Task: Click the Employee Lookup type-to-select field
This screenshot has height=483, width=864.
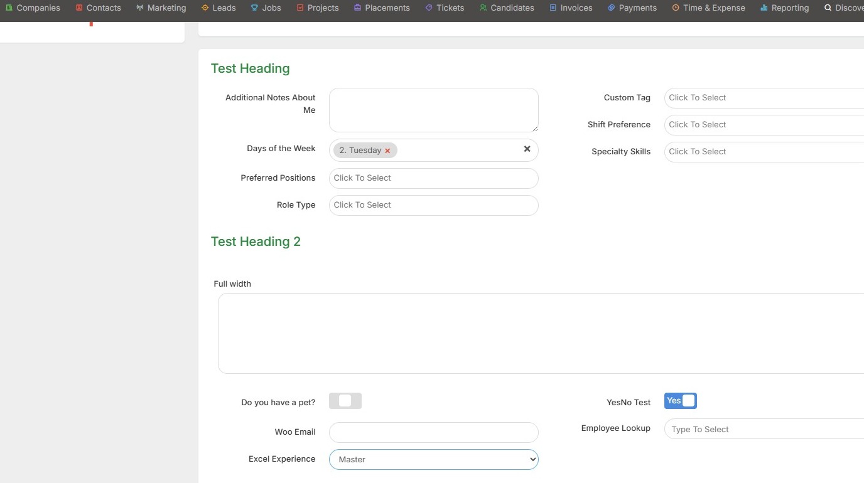Action: pyautogui.click(x=764, y=429)
